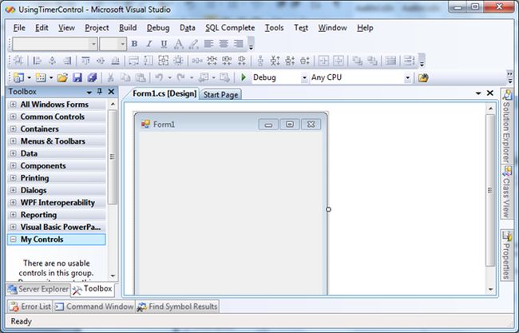Image resolution: width=519 pixels, height=333 pixels.
Task: Click Align Lefts layout icon
Action: pos(38,60)
